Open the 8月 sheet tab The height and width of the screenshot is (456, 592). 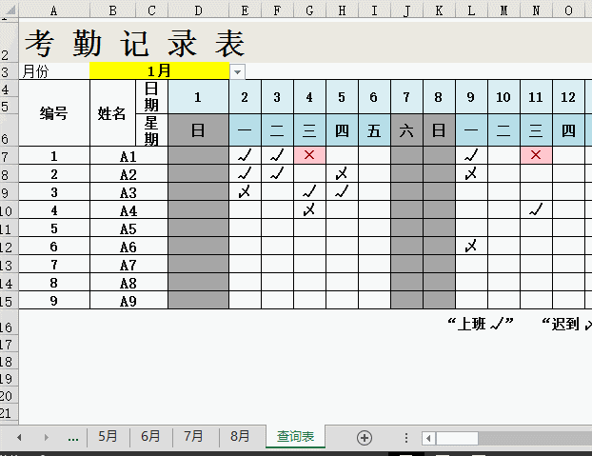click(240, 437)
